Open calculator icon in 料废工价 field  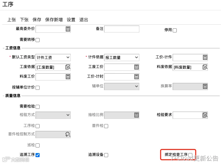pos(68,77)
